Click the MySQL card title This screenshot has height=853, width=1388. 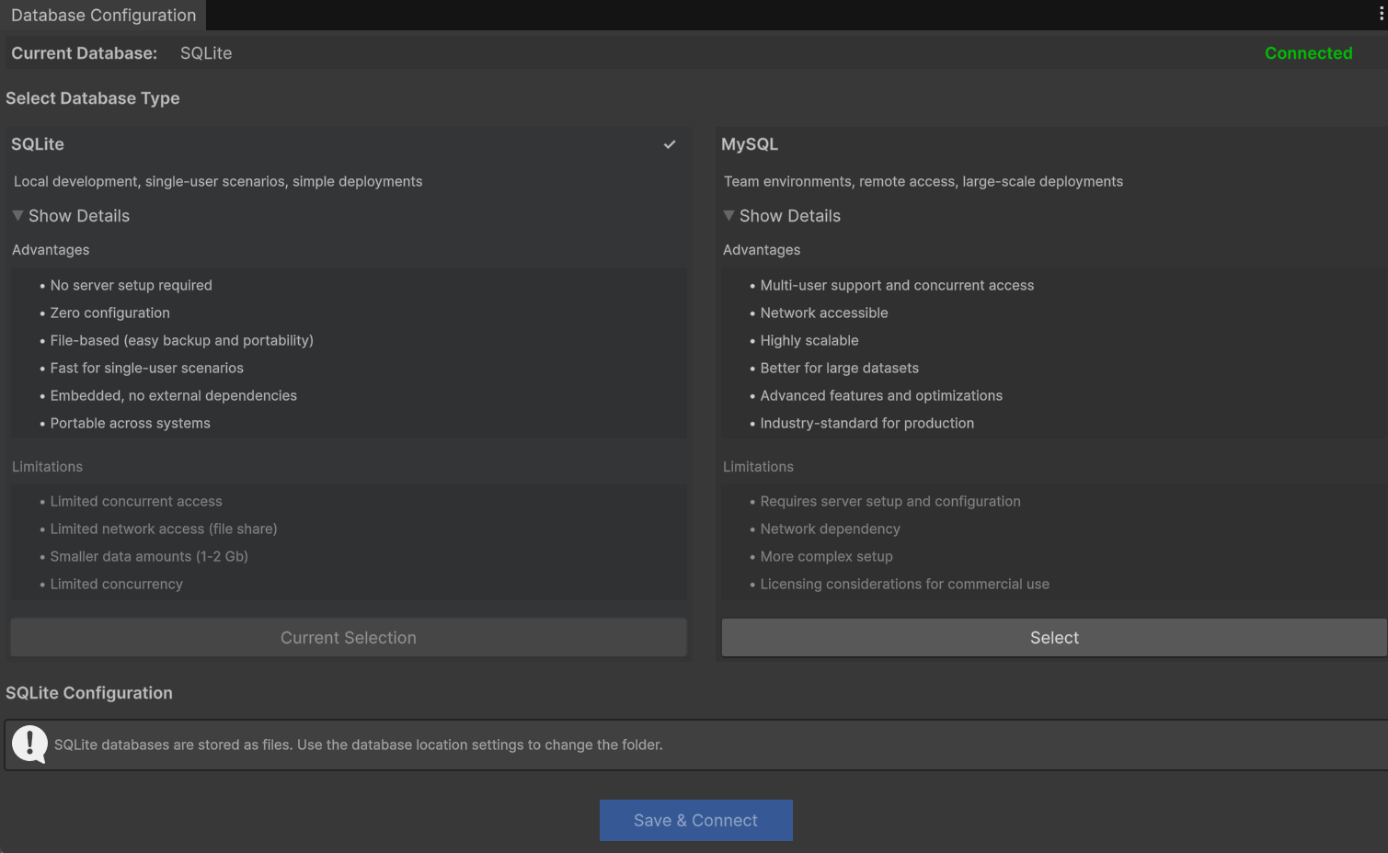(750, 144)
